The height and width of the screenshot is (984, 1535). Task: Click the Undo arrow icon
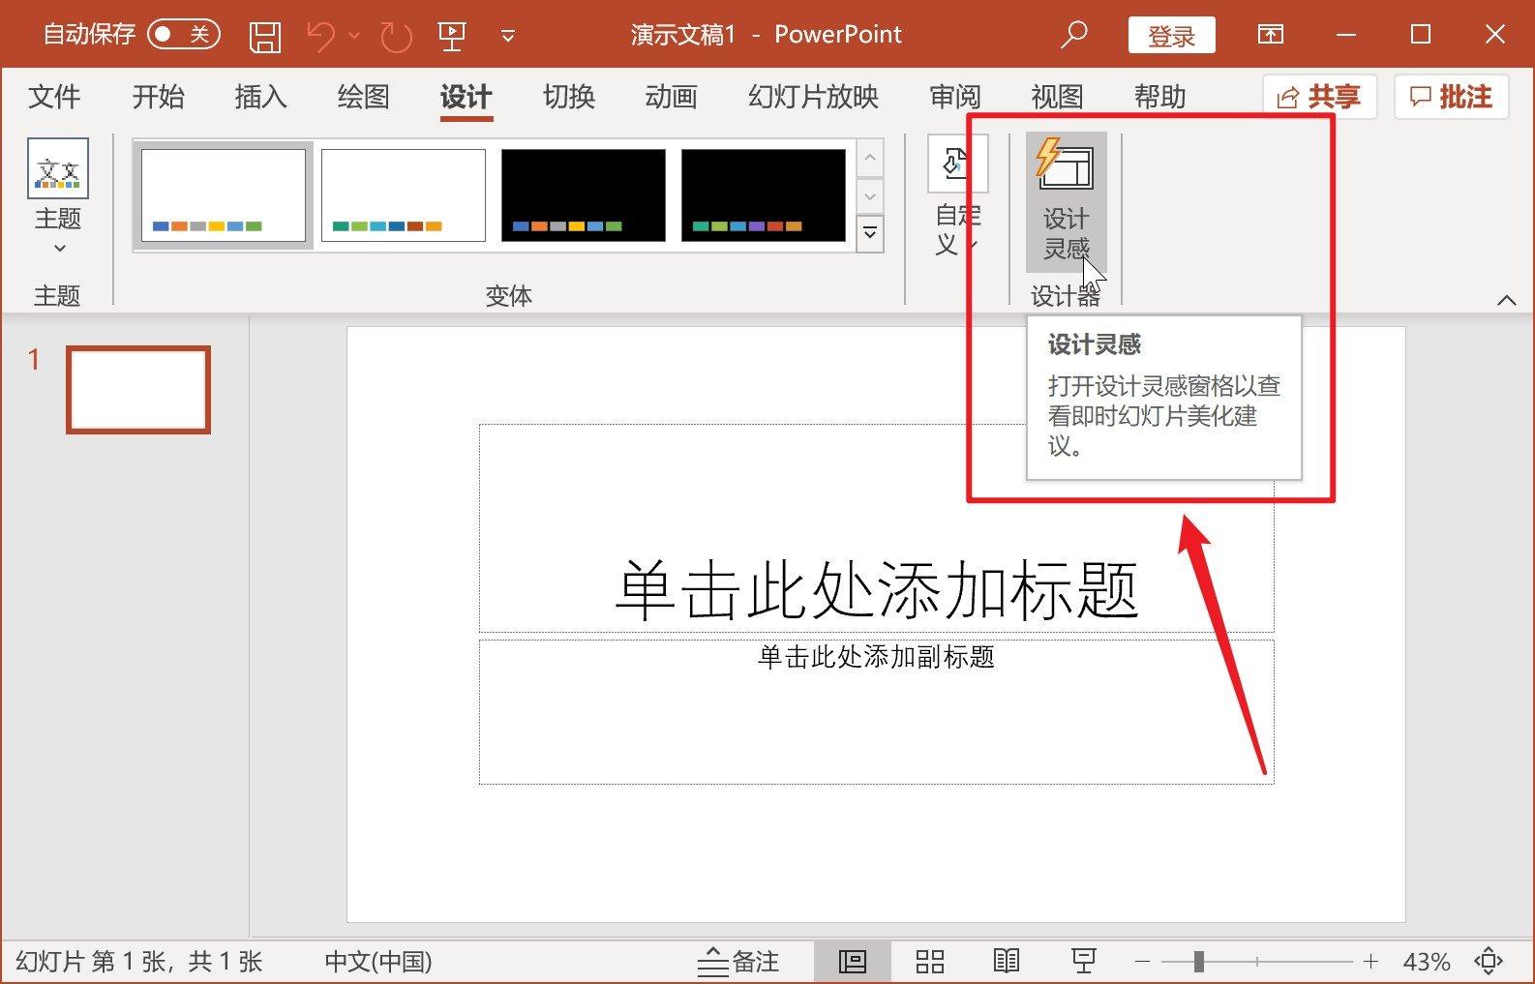point(320,36)
